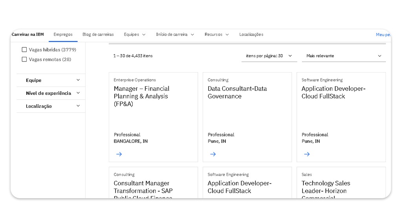Open the Localizações nav item
402x210 pixels.
[x=251, y=34]
